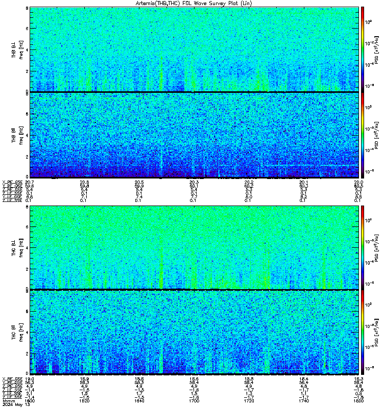Click the 1620 time tick label
The image size is (383, 408).
pyautogui.click(x=84, y=401)
